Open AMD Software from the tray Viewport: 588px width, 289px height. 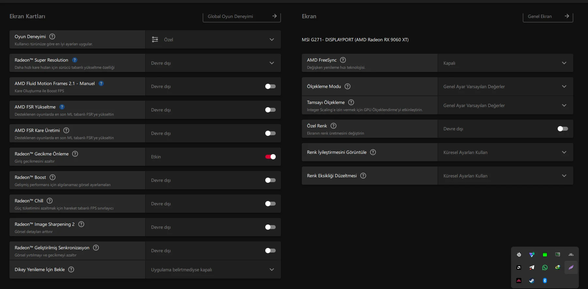pyautogui.click(x=519, y=267)
